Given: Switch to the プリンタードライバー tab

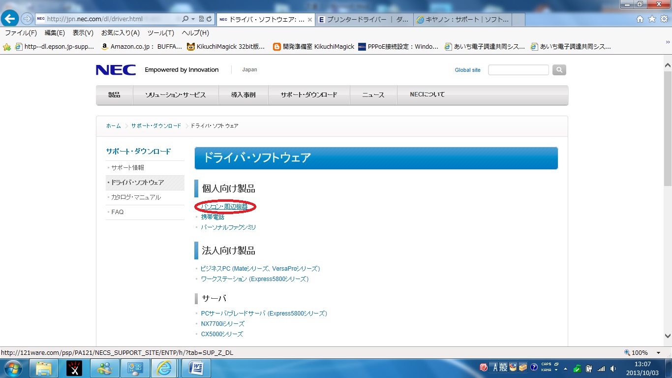Looking at the screenshot, I should (364, 19).
